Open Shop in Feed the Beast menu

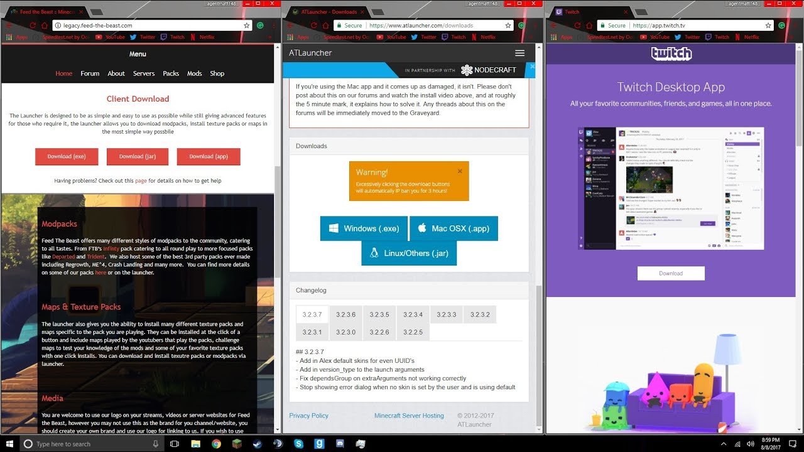[x=217, y=73]
